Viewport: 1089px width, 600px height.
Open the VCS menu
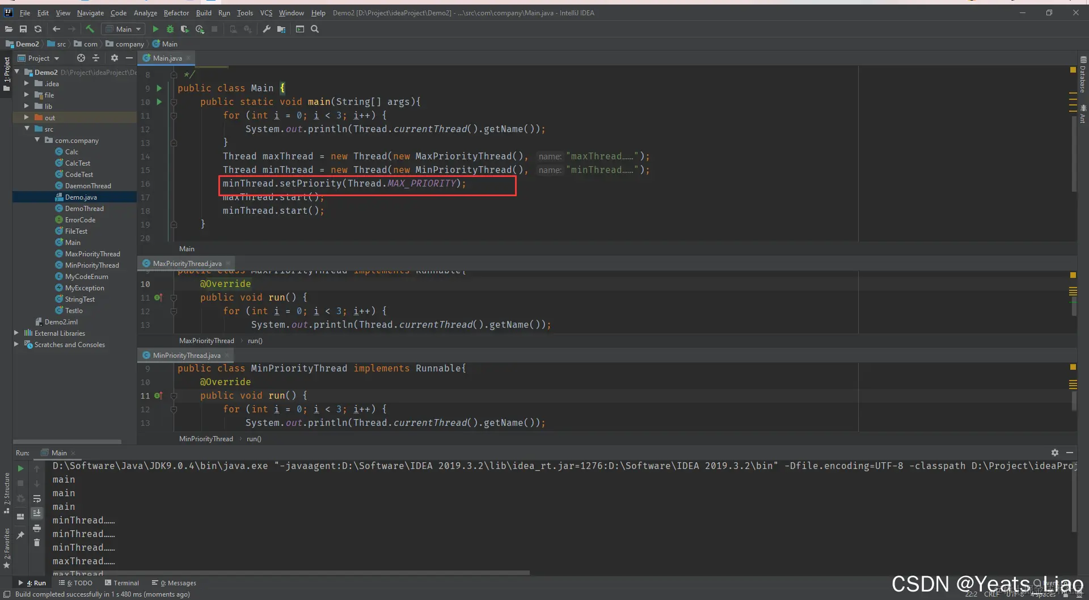point(266,12)
